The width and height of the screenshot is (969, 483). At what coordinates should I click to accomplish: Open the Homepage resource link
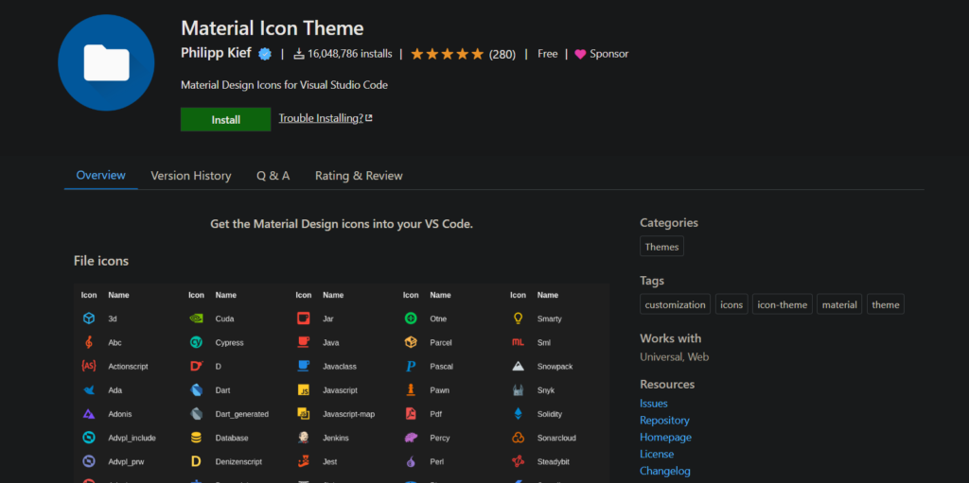665,438
